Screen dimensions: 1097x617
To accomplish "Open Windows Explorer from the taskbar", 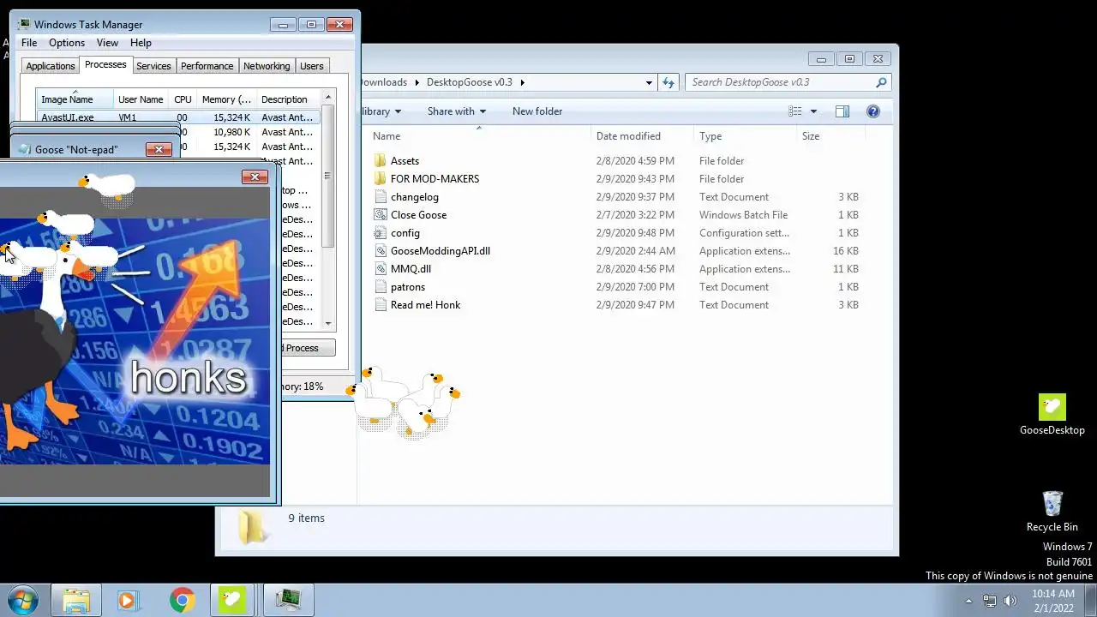I will pyautogui.click(x=76, y=600).
